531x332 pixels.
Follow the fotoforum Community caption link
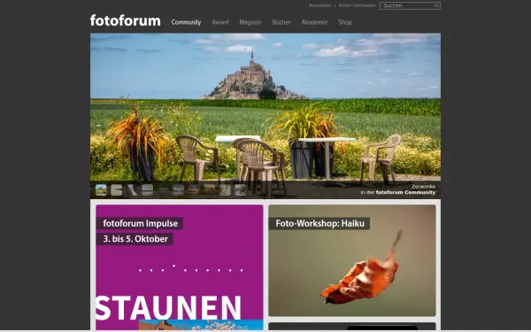[405, 192]
